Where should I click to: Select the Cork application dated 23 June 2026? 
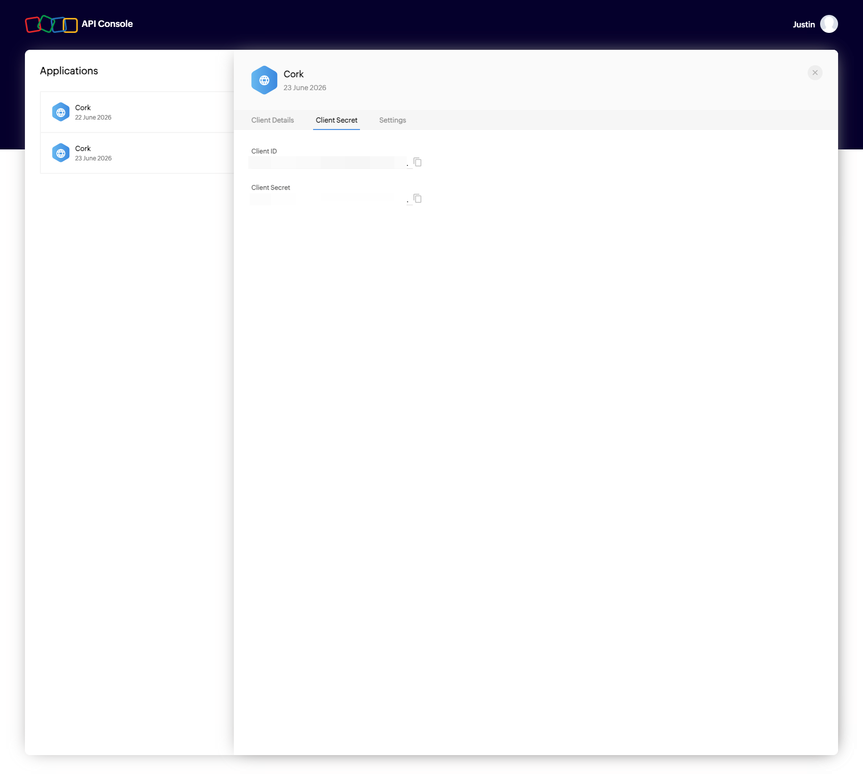coord(137,153)
